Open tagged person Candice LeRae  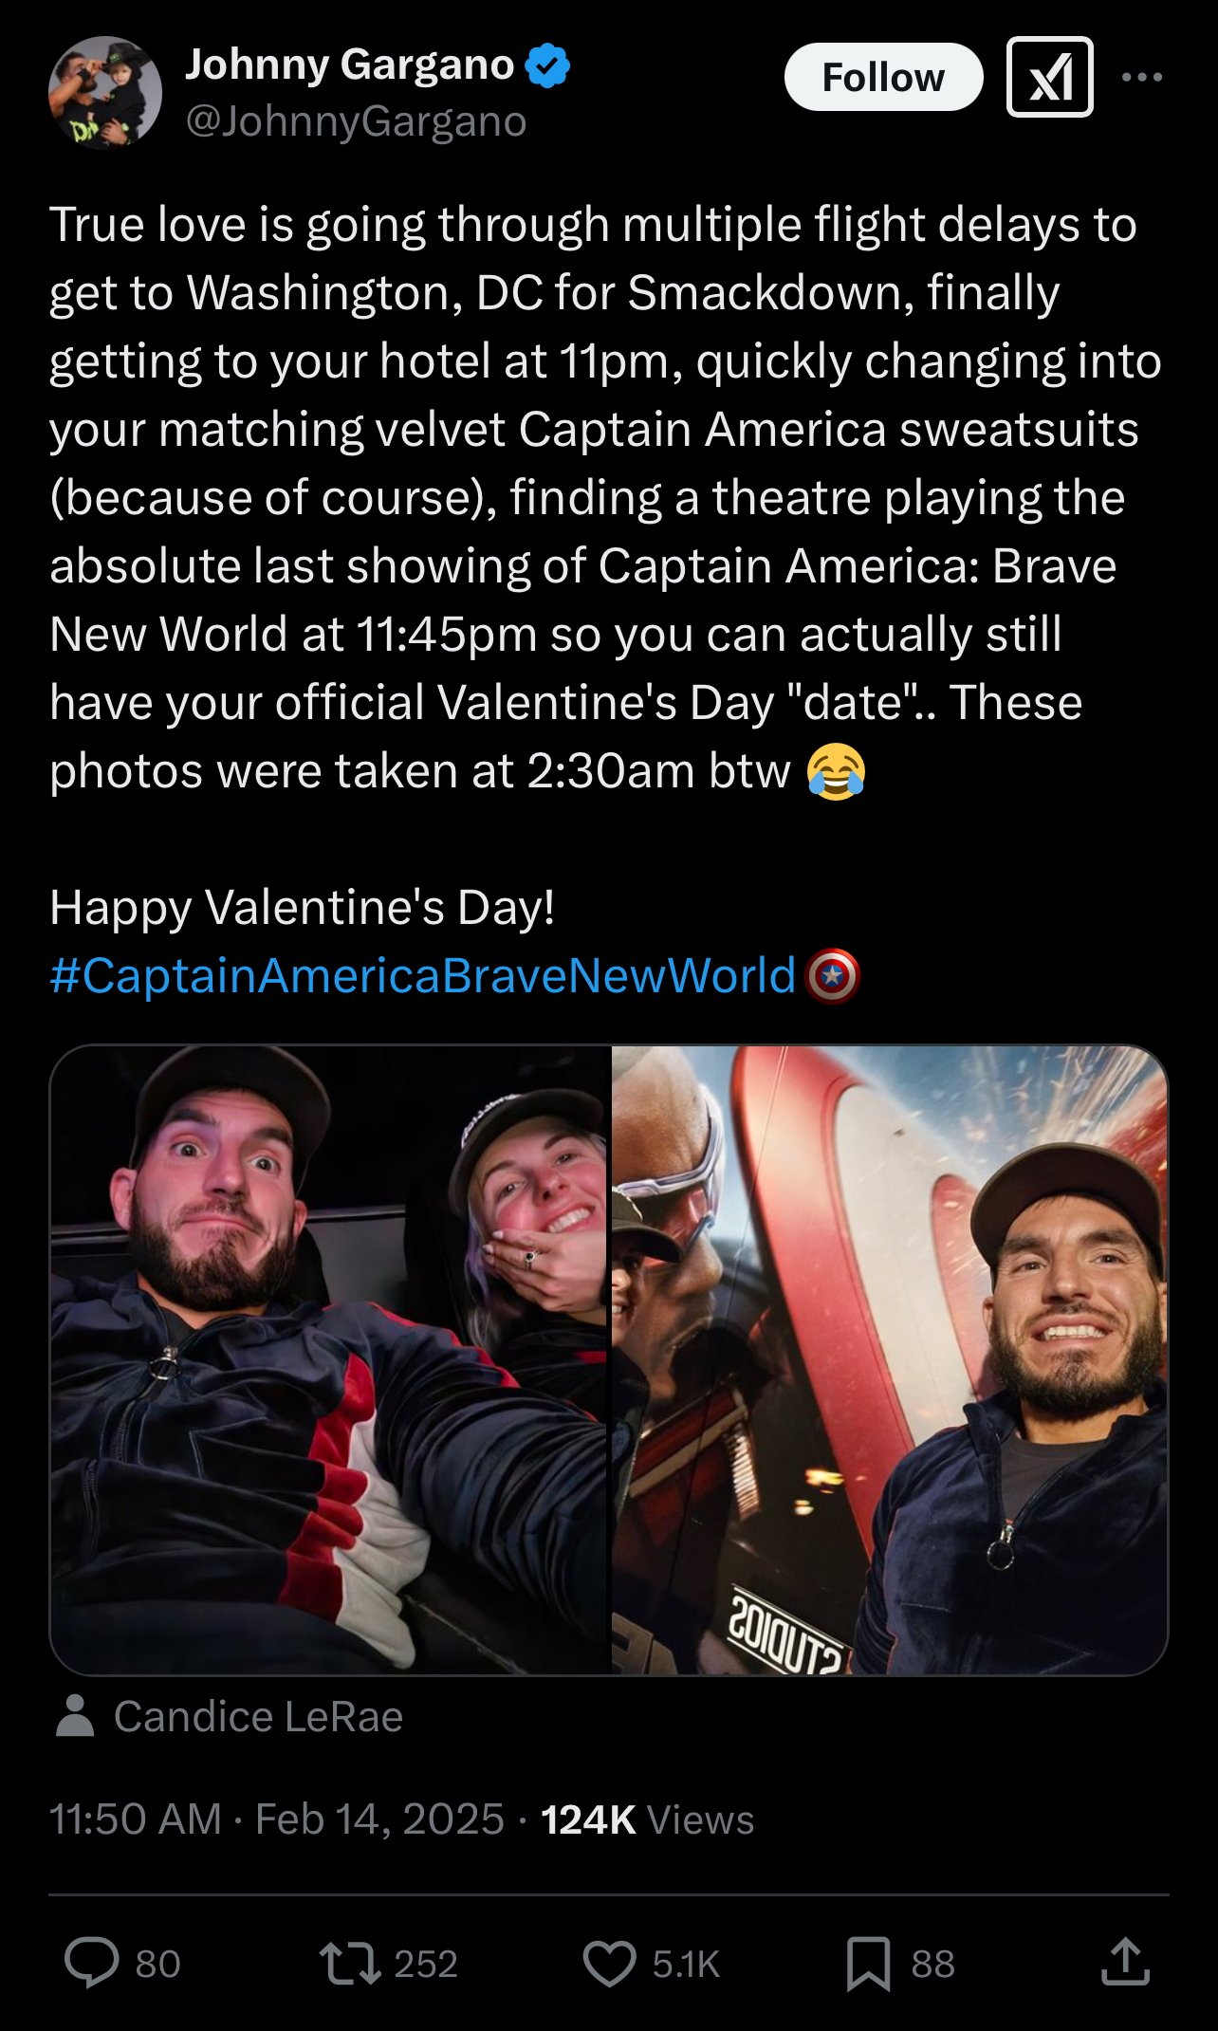point(258,1717)
